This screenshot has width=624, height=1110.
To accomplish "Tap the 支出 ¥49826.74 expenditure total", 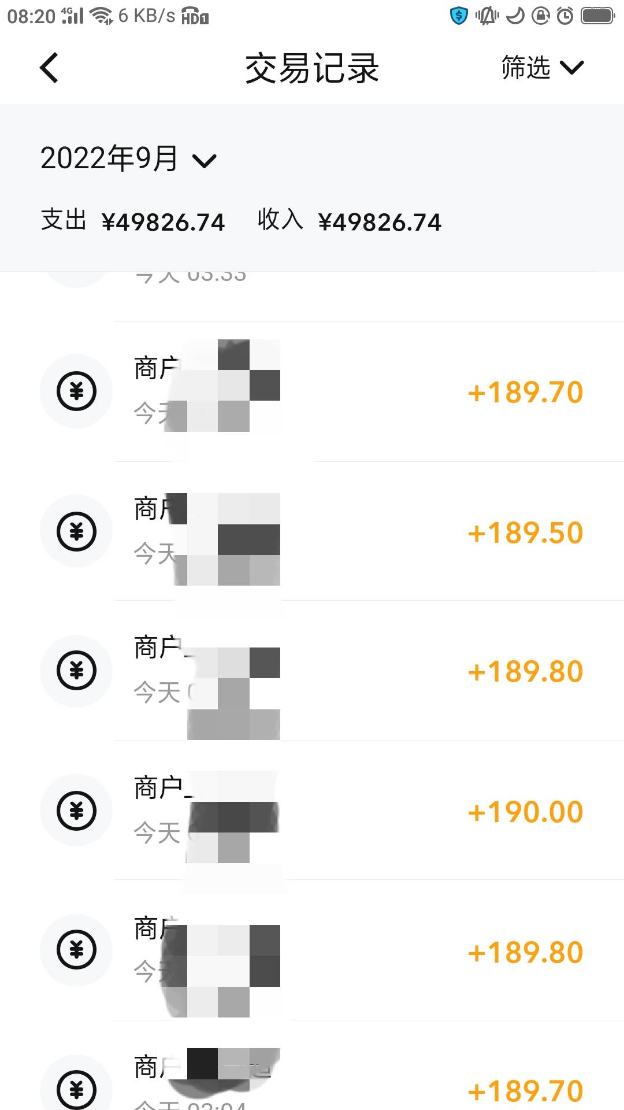I will [132, 221].
